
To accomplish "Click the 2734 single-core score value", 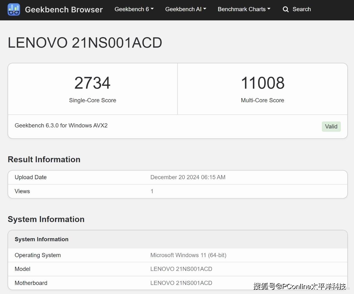I will (x=92, y=83).
